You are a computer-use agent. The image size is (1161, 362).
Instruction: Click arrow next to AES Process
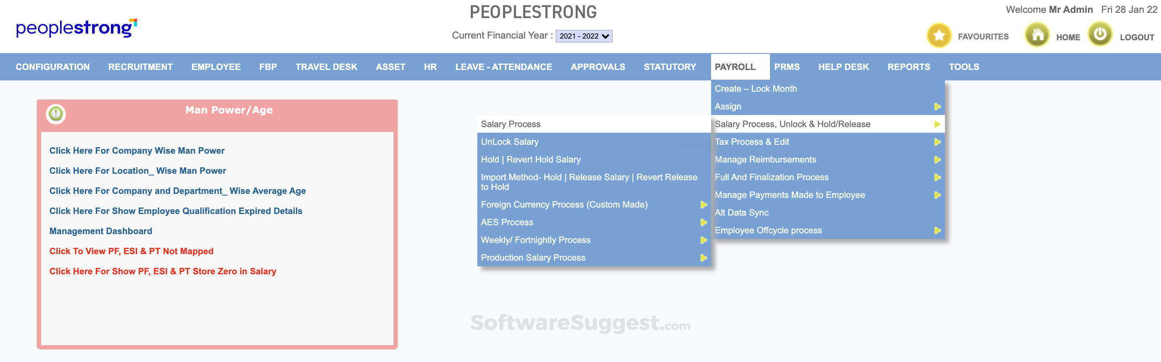coord(703,222)
